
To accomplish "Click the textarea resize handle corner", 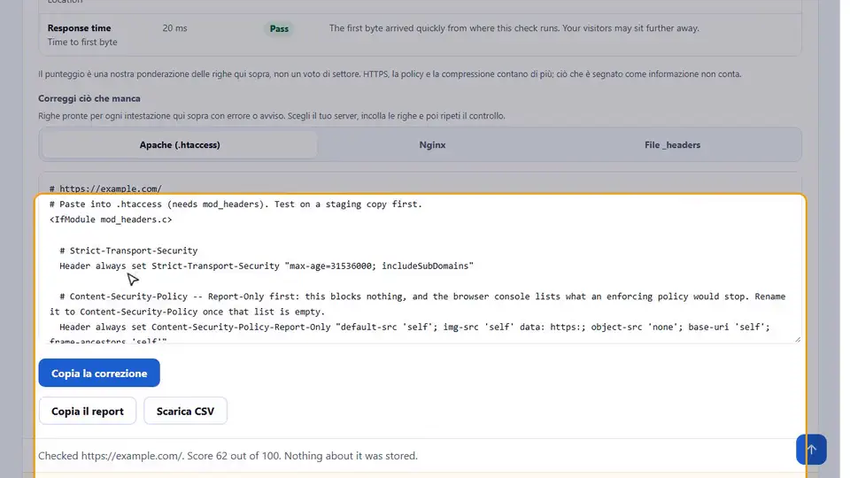I will 798,339.
